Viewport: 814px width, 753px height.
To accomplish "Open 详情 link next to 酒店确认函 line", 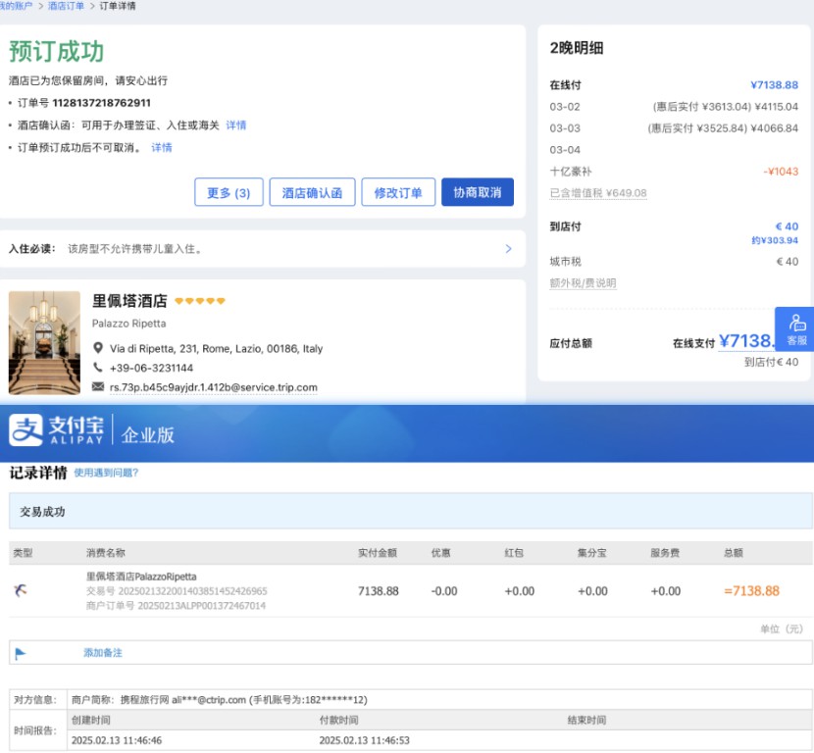I will click(x=236, y=125).
